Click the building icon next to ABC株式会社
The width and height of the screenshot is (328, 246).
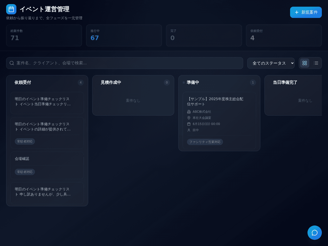click(x=189, y=112)
